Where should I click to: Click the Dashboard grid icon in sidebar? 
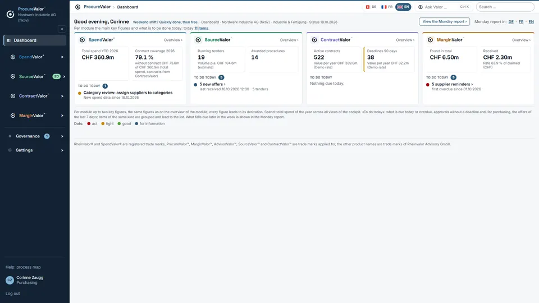[x=8, y=40]
